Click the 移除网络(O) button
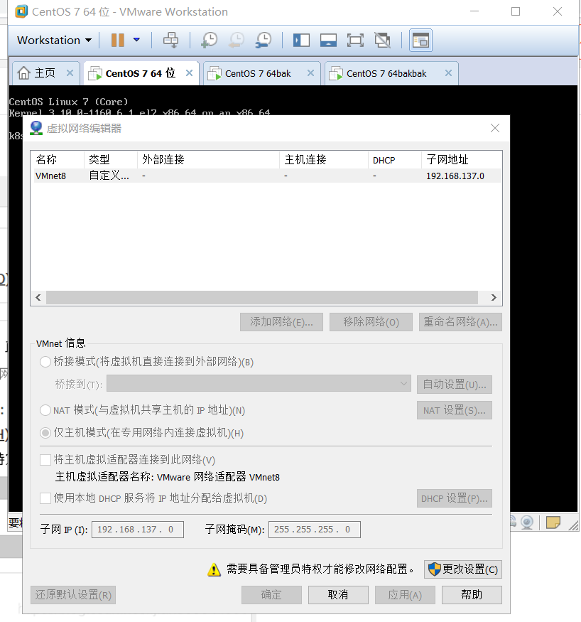Screen dimensions: 581x622 pos(371,322)
